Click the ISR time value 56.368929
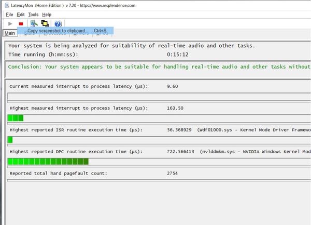Viewport: 311px width, 225px height. click(179, 130)
